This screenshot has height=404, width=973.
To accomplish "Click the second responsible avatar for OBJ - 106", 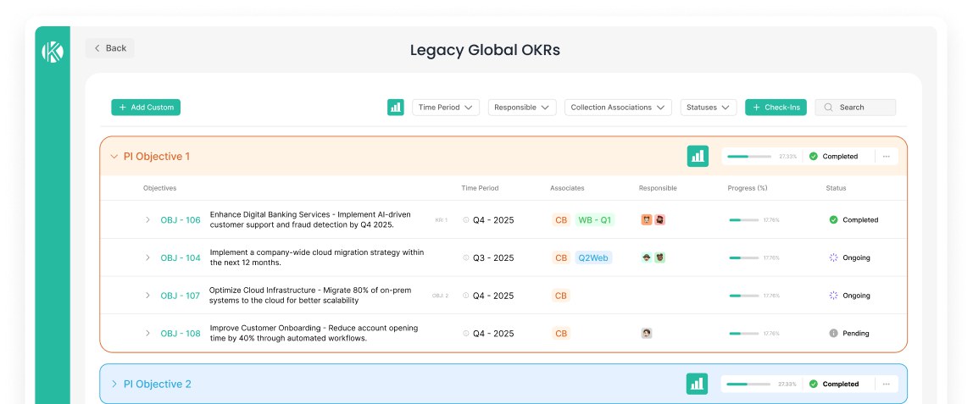I will click(x=659, y=220).
